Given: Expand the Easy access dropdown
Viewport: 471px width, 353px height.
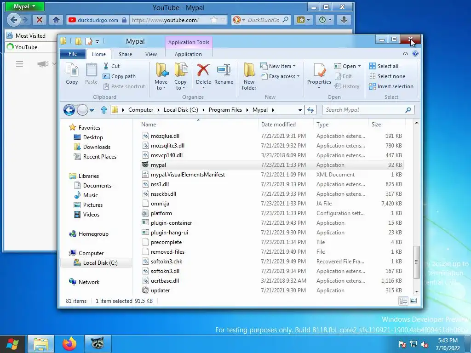Looking at the screenshot, I should click(x=281, y=76).
